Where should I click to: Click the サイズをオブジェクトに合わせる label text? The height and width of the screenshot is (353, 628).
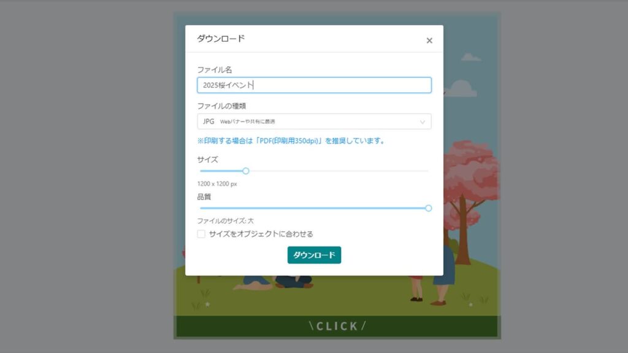[x=261, y=234]
